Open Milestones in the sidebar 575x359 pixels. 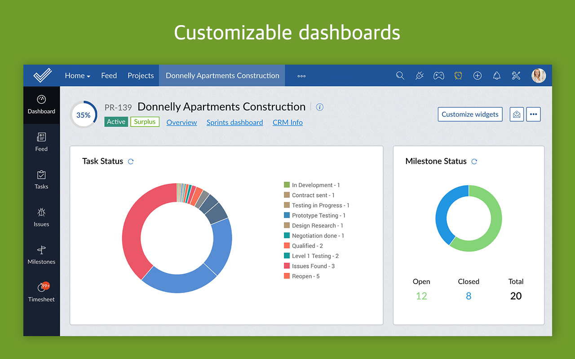pos(41,255)
